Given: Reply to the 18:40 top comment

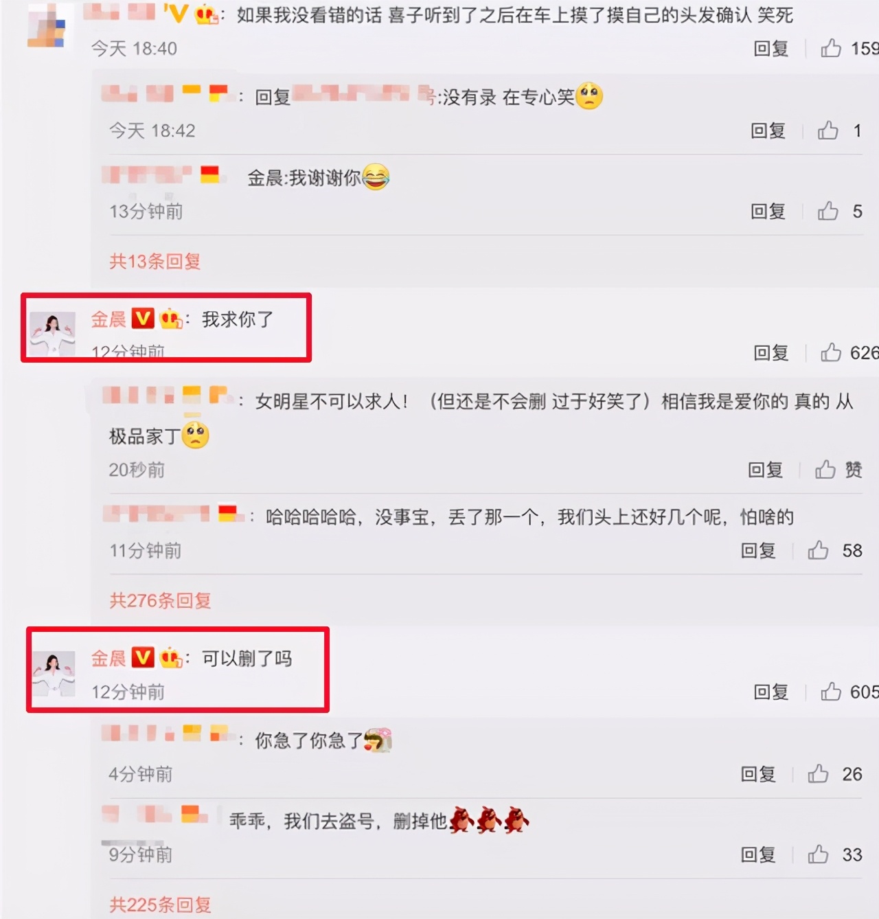Looking at the screenshot, I should (770, 48).
